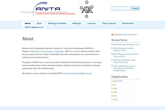Open ANITA Speakers list tab
The width and height of the screenshot is (165, 110).
[34, 27]
